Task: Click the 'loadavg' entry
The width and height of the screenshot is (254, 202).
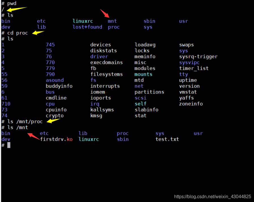Action: (x=145, y=45)
